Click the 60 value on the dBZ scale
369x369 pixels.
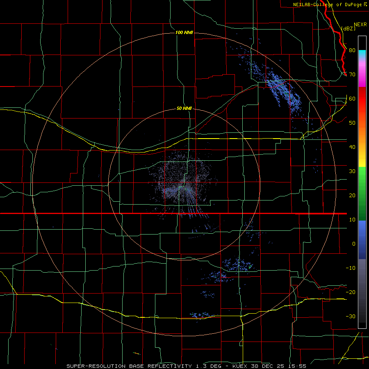pos(352,98)
